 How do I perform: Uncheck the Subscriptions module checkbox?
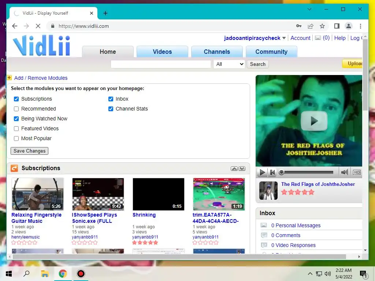click(16, 99)
